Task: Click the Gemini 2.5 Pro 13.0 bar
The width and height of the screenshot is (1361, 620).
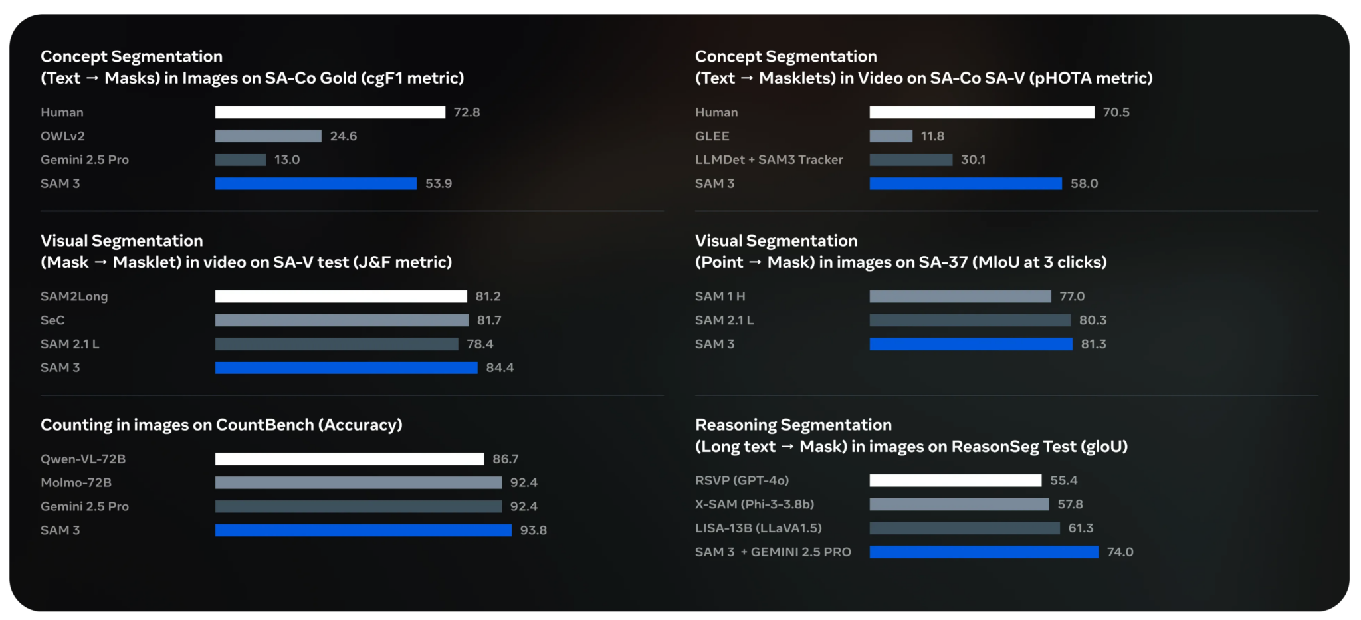Action: coord(240,160)
